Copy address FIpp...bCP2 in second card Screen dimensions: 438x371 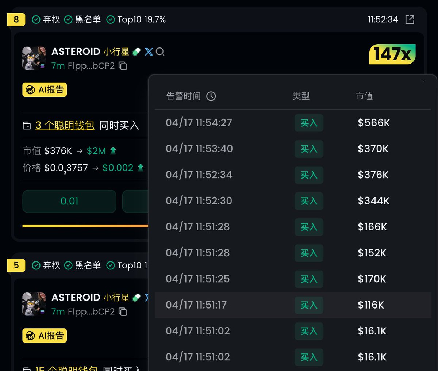[x=123, y=311]
